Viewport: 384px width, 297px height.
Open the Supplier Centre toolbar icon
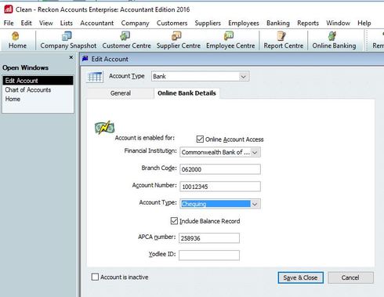tap(179, 40)
